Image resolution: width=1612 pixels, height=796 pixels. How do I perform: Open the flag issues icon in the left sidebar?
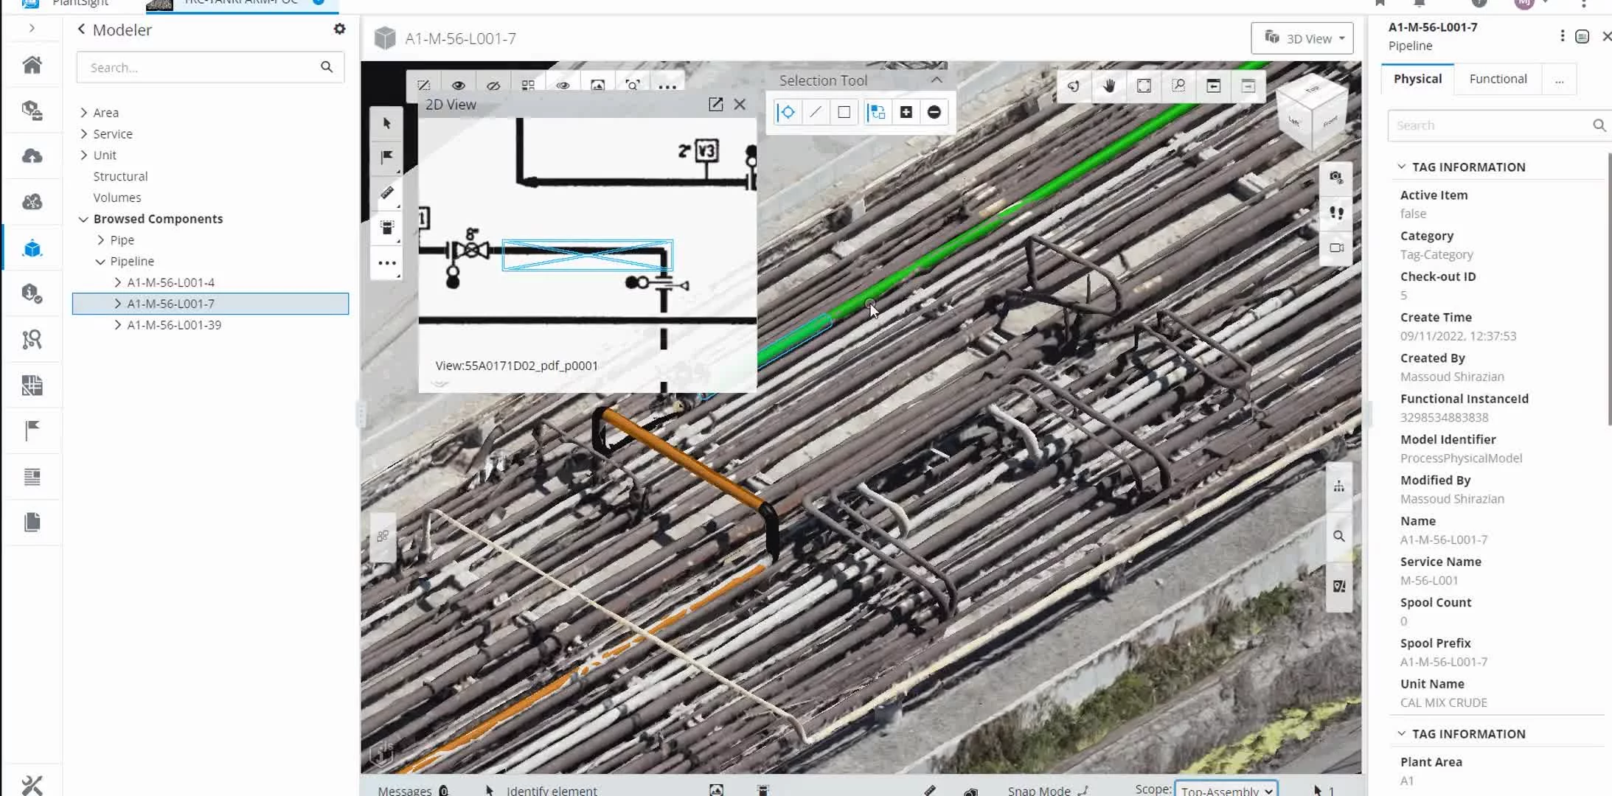[32, 430]
